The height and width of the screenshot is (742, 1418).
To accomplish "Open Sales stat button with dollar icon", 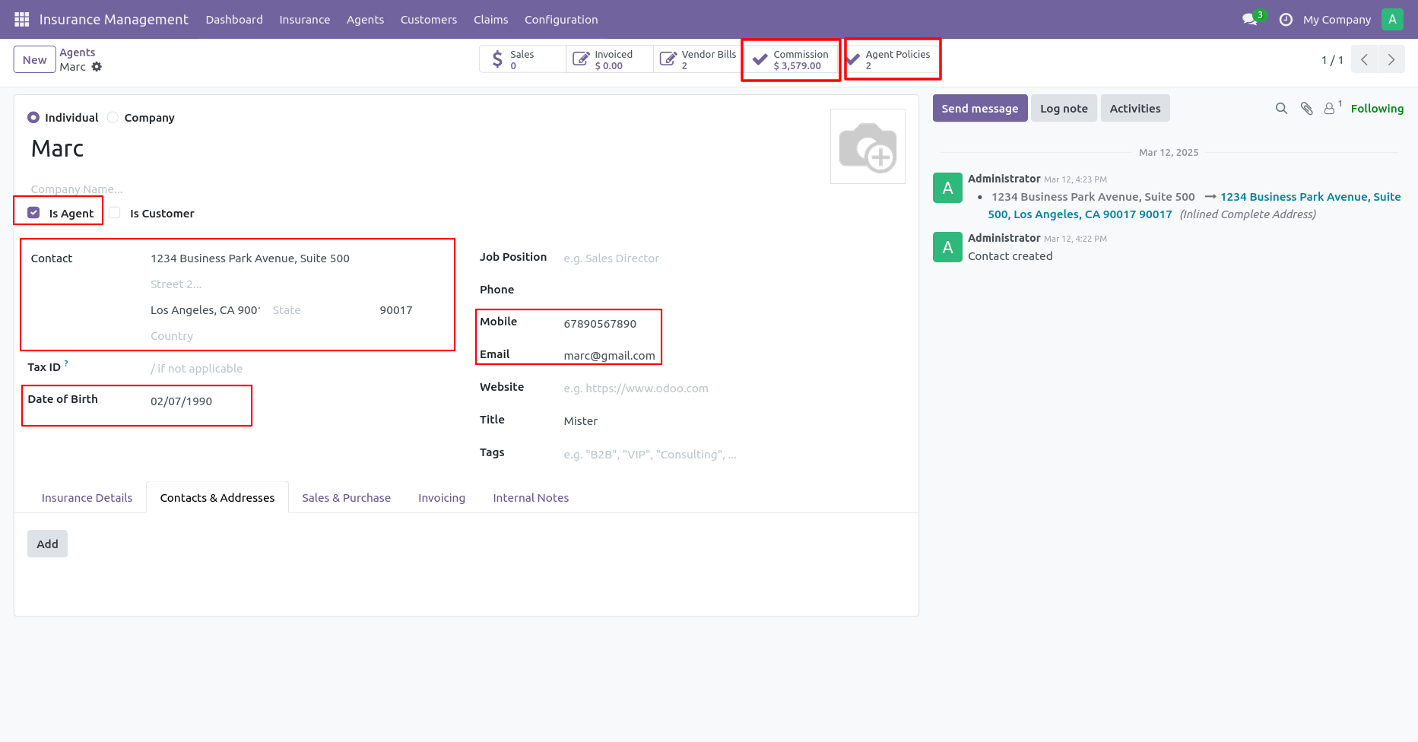I will (522, 59).
